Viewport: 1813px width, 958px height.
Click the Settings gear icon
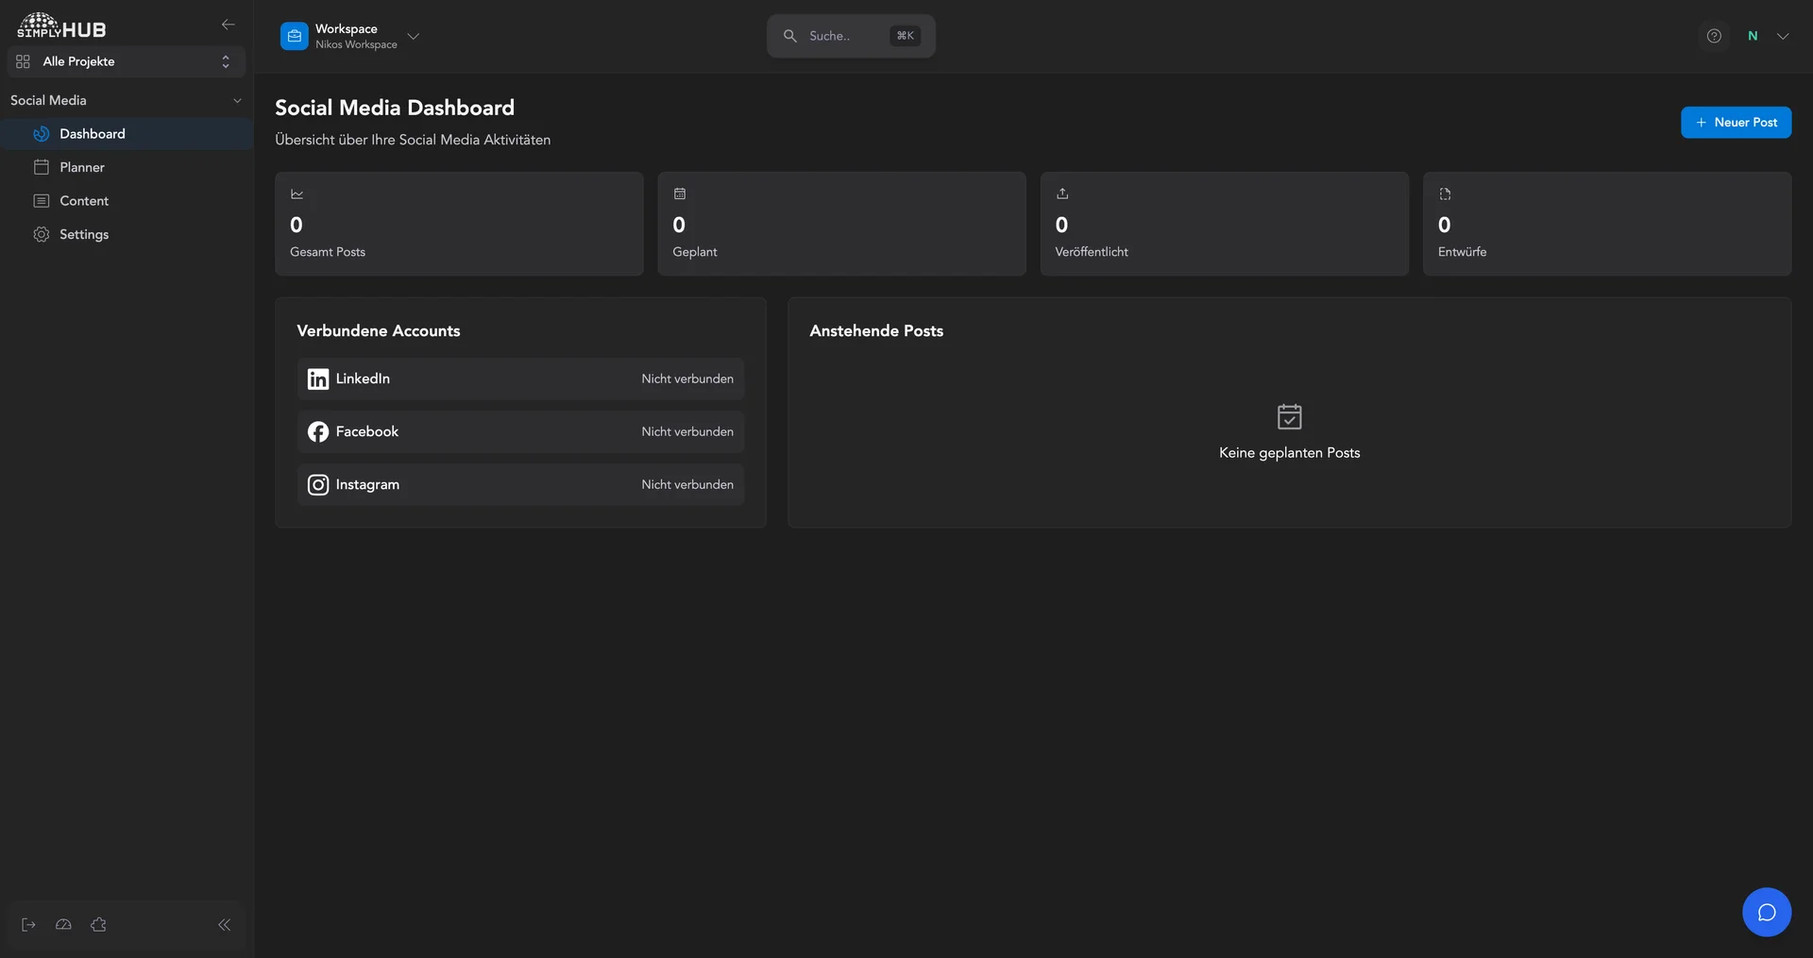point(42,234)
